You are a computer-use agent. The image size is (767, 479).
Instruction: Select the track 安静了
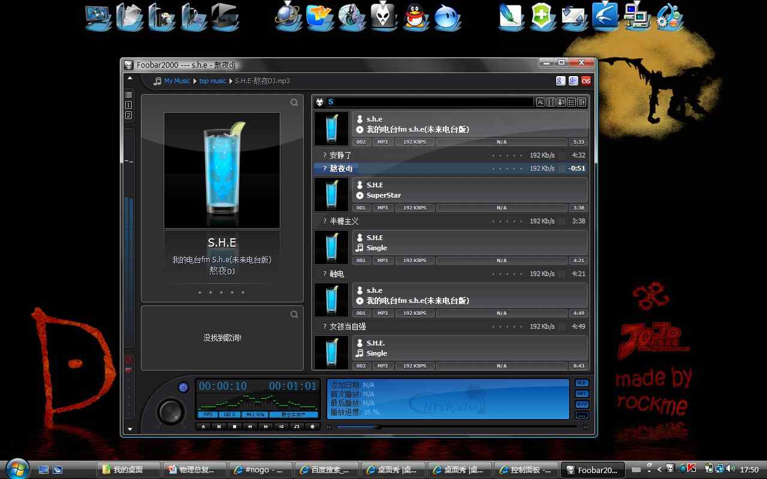[451, 155]
